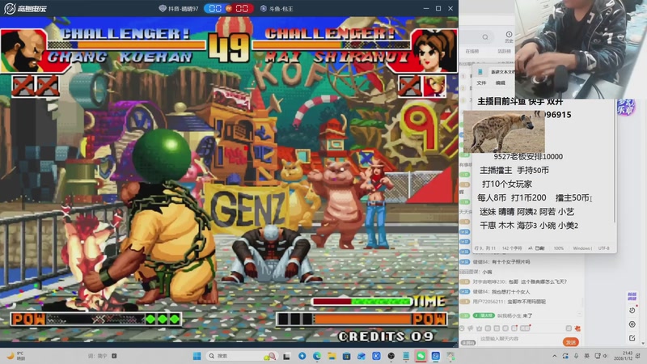Click the clock icon in right sidebar

pyautogui.click(x=632, y=311)
